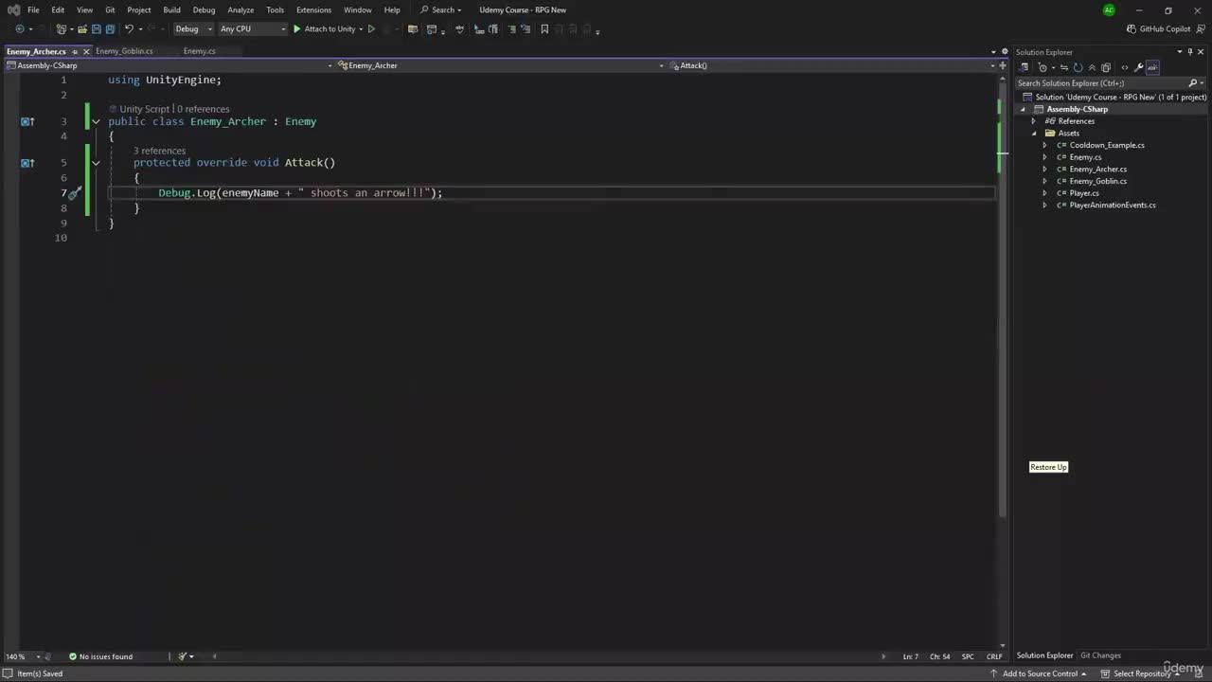Click the Ln: 7 line indicator
The width and height of the screenshot is (1212, 682).
910,656
